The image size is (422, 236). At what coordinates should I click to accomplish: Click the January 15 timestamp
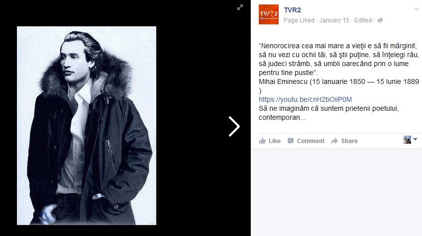click(334, 20)
